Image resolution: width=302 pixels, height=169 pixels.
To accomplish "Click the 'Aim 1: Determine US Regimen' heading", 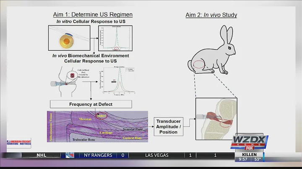I will [x=93, y=15].
